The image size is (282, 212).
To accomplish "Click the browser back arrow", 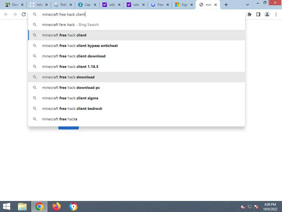I will pos(6,14).
